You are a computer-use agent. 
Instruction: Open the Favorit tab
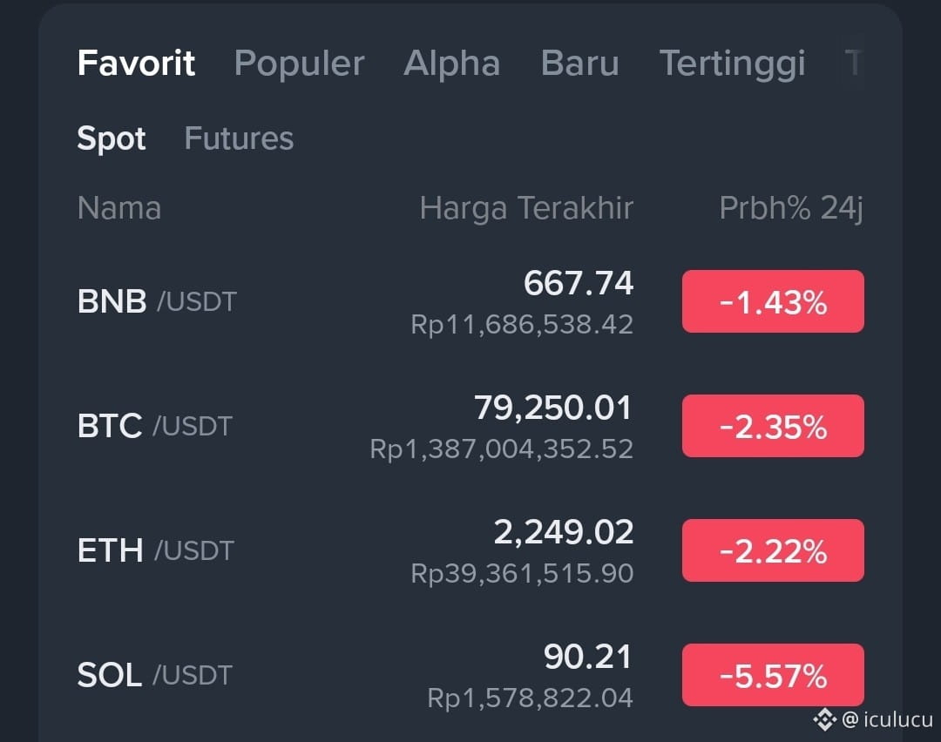tap(136, 63)
